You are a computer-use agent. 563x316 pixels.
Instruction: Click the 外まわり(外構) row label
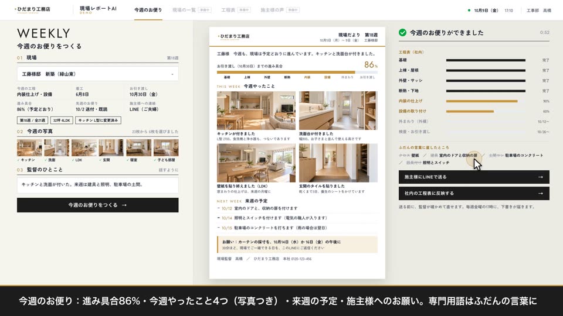click(x=413, y=122)
